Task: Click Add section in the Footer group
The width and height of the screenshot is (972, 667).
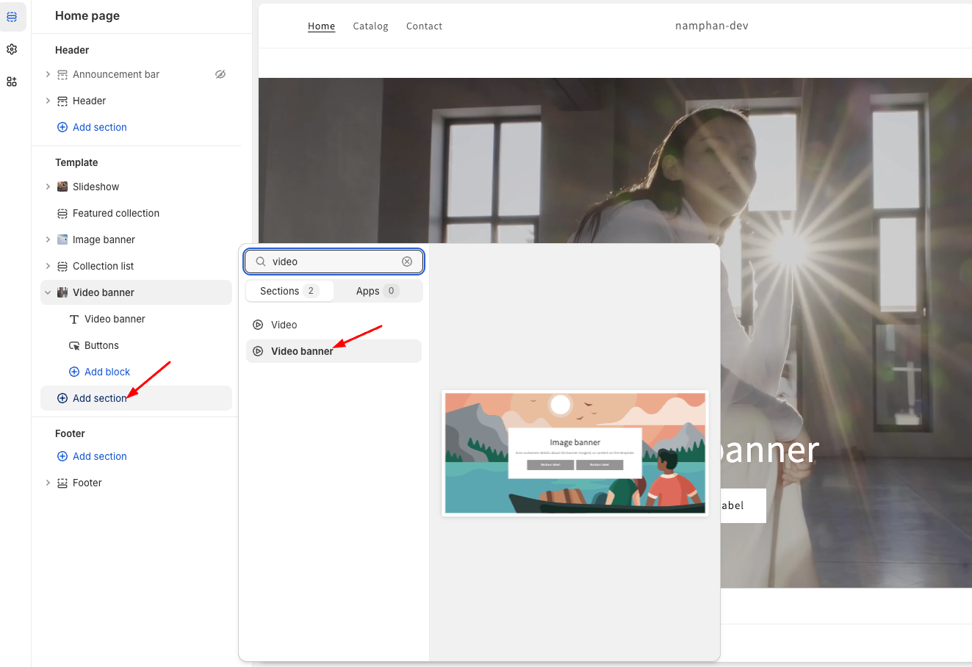Action: [x=92, y=456]
